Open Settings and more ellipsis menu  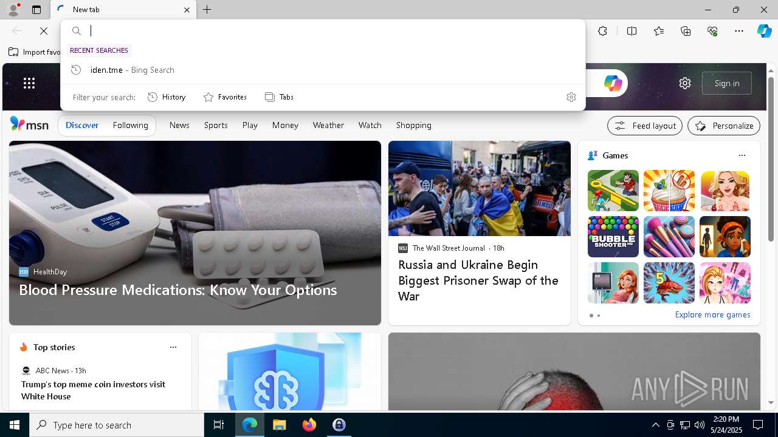pyautogui.click(x=739, y=31)
